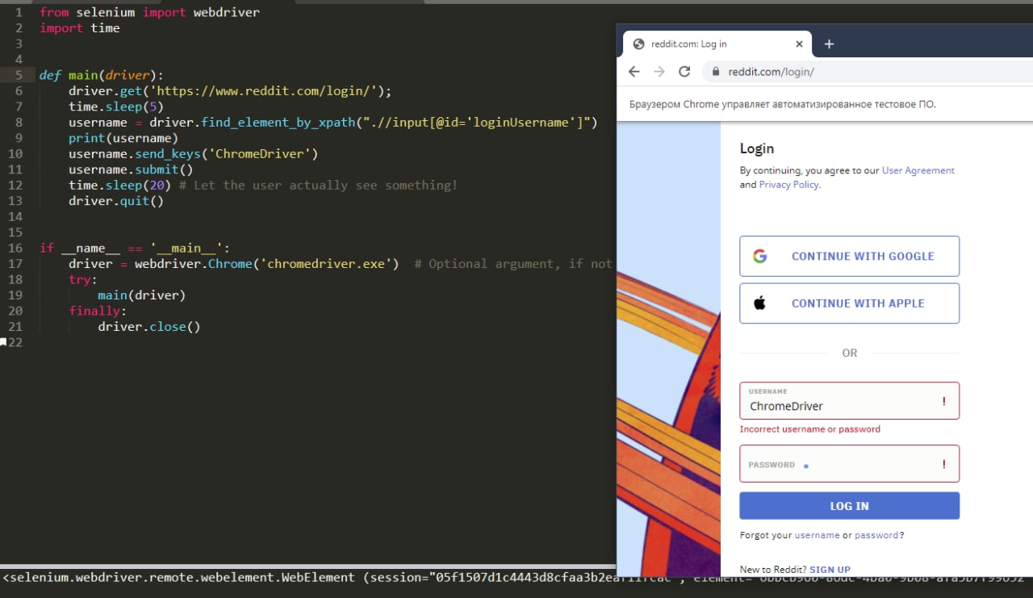Click the bookmark marker at line 22
The image size is (1033, 598).
[x=3, y=342]
